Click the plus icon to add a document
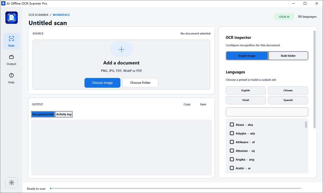 click(121, 49)
